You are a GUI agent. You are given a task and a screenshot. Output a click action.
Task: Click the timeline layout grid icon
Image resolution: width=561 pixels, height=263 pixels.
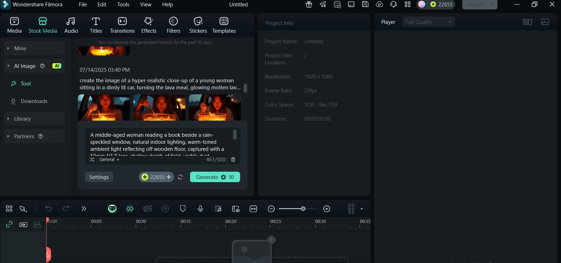tap(9, 209)
